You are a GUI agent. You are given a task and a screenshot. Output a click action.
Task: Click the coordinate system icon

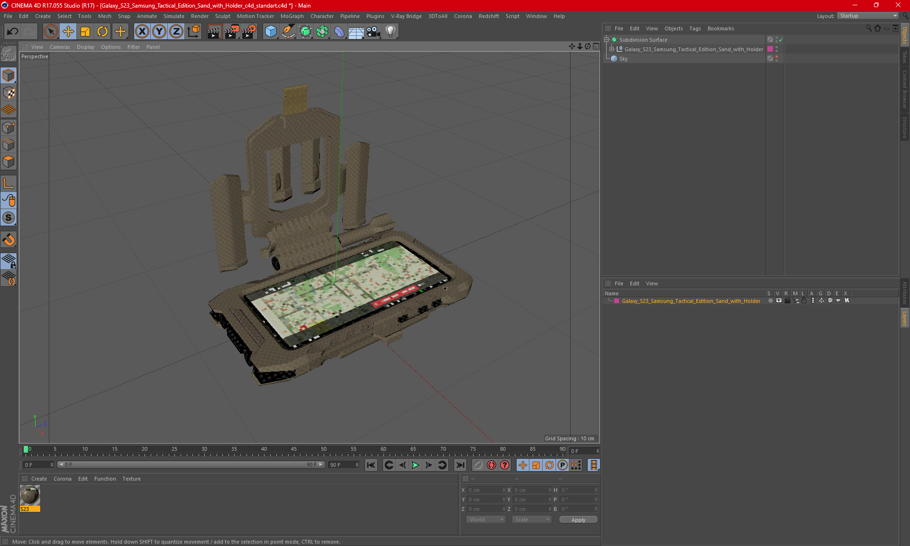tap(193, 31)
